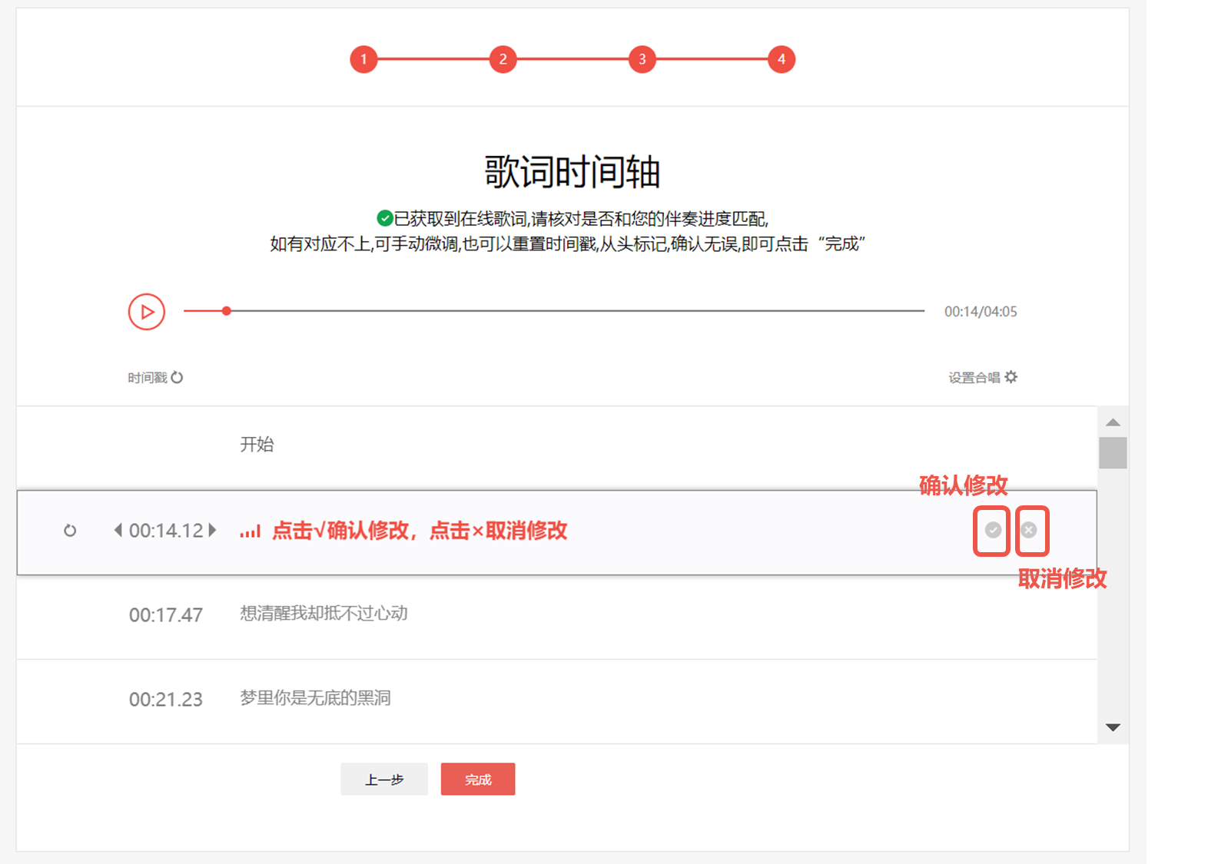Image resolution: width=1208 pixels, height=864 pixels.
Task: Click the play button for the accompaniment
Action: pyautogui.click(x=147, y=312)
